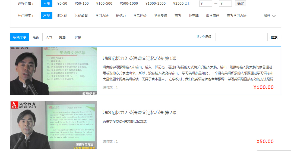Open the 第1课 course video thumbnail
This screenshot has width=291, height=151.
pyautogui.click(x=53, y=71)
